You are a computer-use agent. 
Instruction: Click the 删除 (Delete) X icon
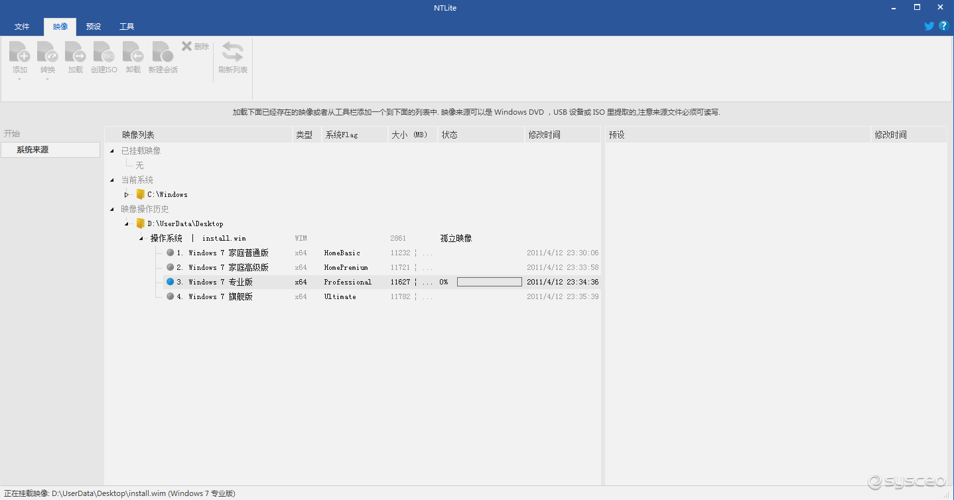click(186, 46)
